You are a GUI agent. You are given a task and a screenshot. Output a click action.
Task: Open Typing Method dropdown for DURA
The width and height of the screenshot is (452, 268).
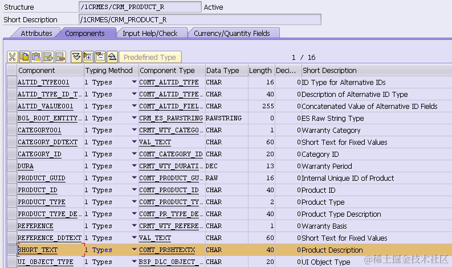tap(134, 166)
